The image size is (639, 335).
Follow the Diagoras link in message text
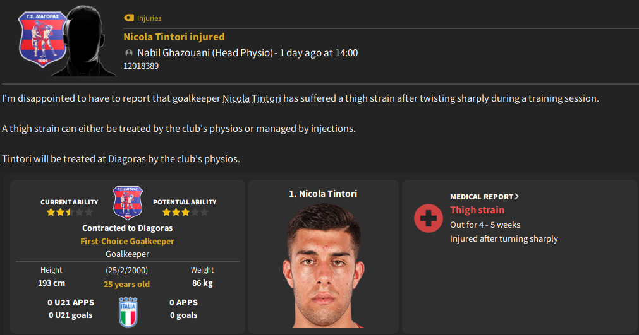pyautogui.click(x=126, y=159)
